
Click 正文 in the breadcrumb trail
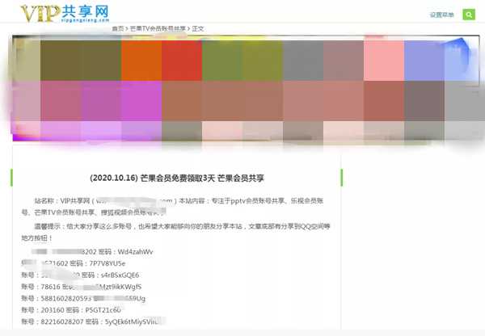click(198, 28)
